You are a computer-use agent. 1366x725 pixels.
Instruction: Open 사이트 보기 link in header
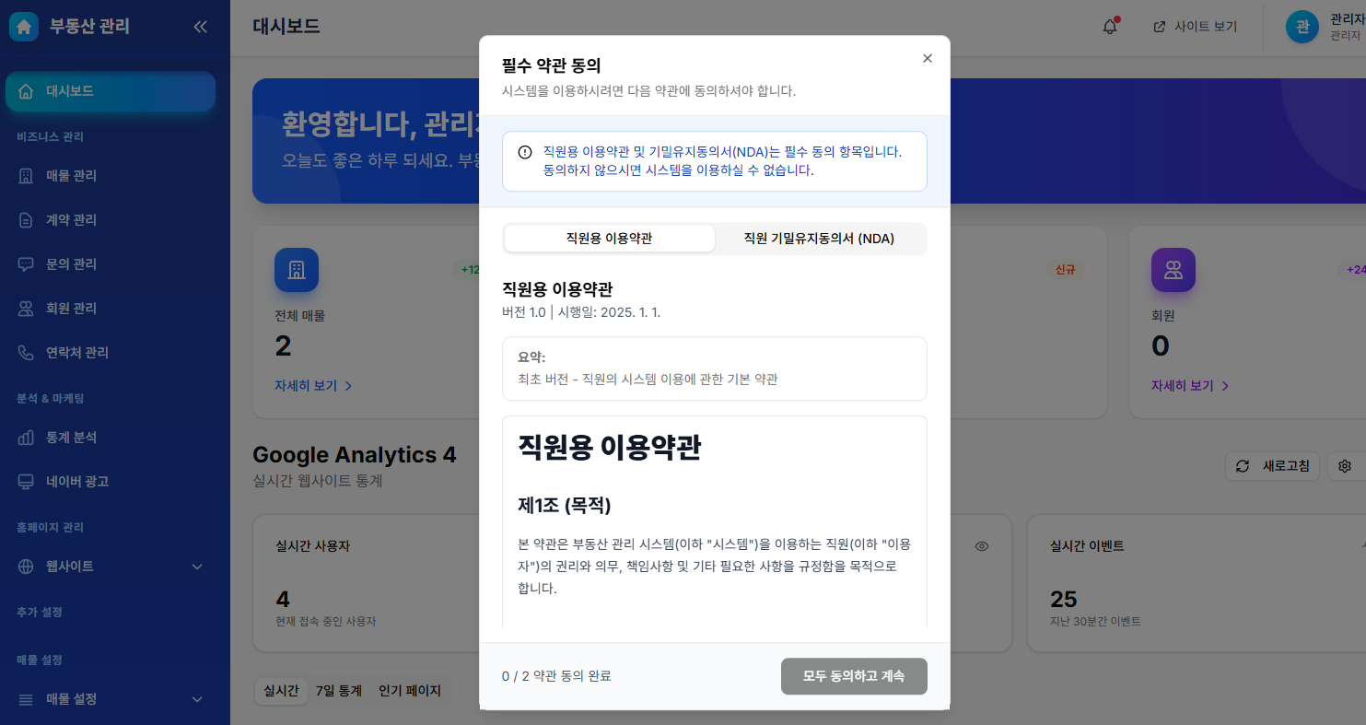[1196, 27]
